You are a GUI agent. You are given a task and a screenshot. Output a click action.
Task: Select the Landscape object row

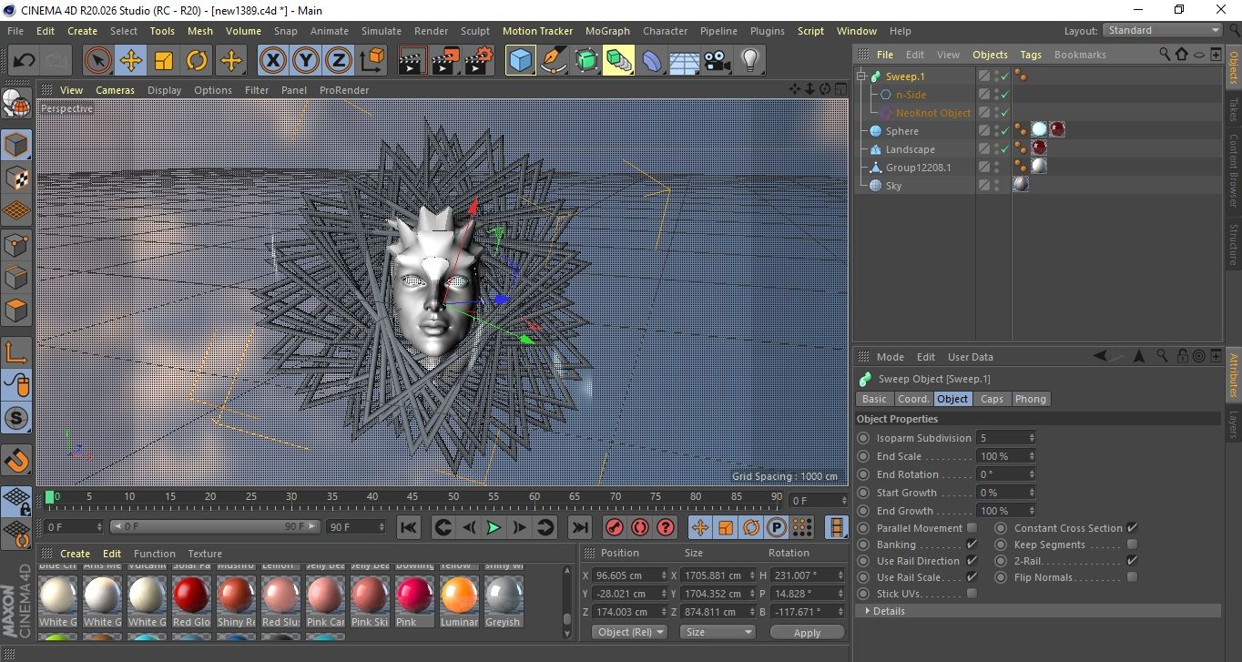(911, 149)
